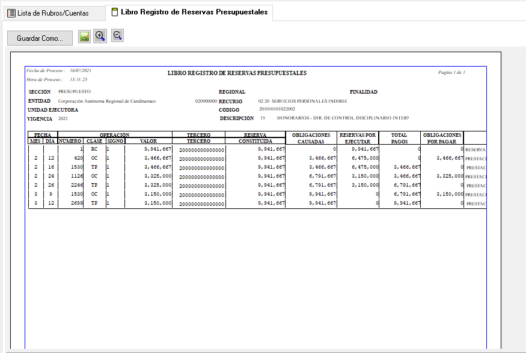
Task: Click the report title heading text
Action: (237, 73)
